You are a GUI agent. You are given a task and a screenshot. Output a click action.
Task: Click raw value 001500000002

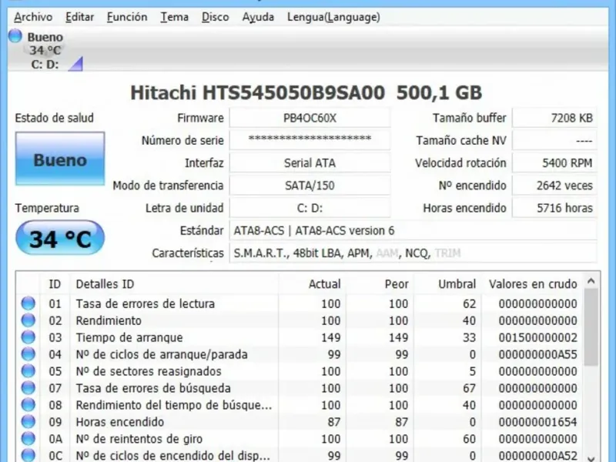coord(537,337)
